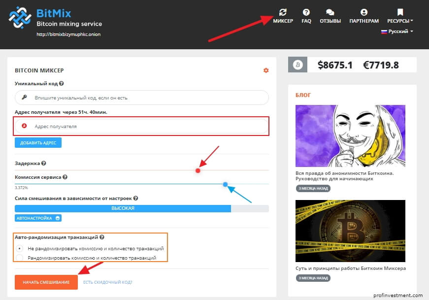Click the red Задержка slider handle
This screenshot has width=429, height=300.
click(x=198, y=170)
